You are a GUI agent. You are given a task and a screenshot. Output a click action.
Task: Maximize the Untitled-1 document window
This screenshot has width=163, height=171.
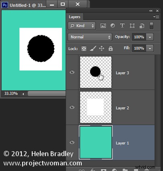point(63,4)
